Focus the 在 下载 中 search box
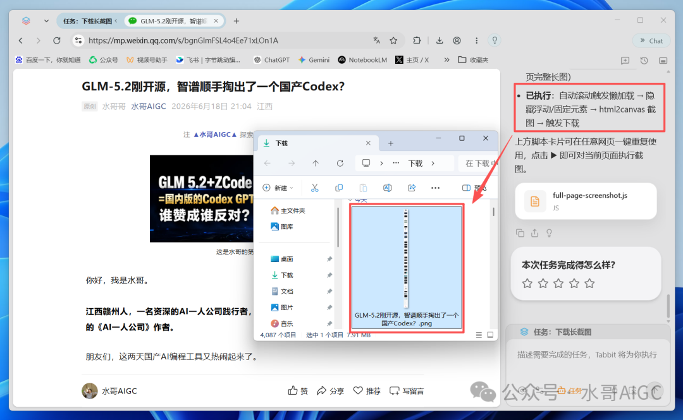The height and width of the screenshot is (420, 683). click(x=478, y=163)
